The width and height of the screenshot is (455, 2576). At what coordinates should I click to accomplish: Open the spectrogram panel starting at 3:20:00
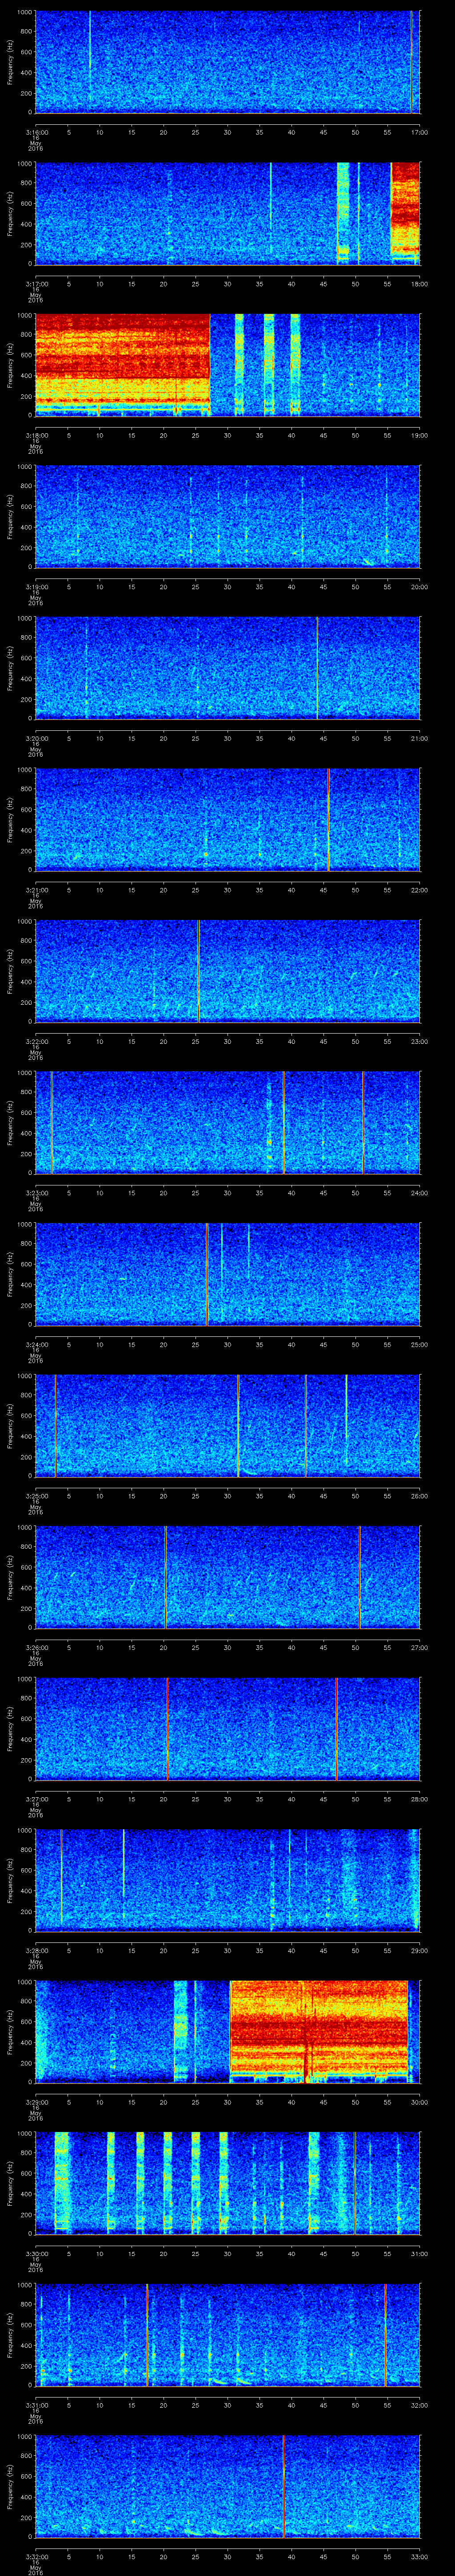click(x=227, y=668)
